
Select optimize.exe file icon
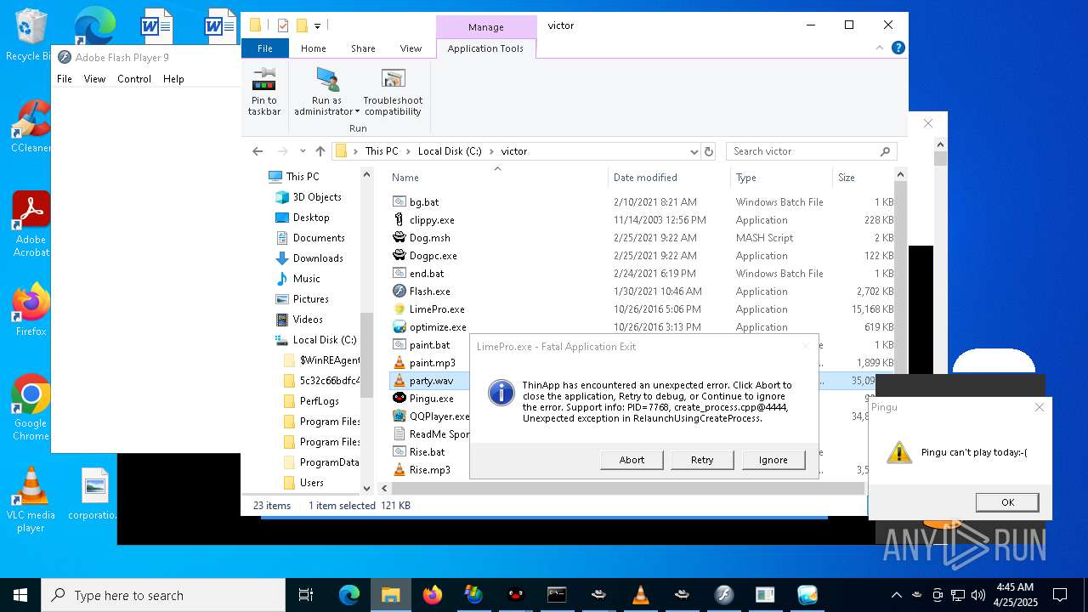point(399,327)
